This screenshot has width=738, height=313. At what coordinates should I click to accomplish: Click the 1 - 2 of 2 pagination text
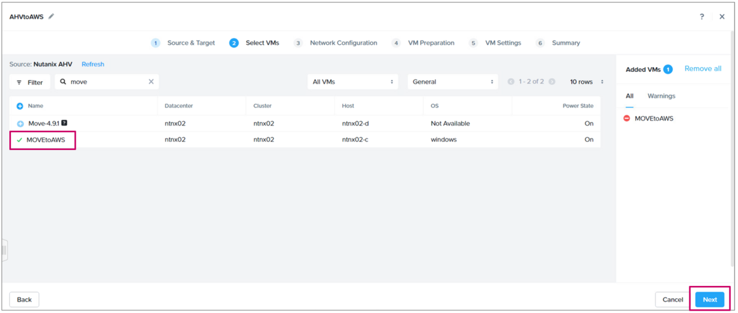pyautogui.click(x=531, y=82)
